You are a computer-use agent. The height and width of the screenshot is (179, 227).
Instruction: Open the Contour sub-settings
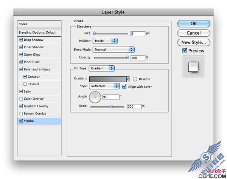34,77
